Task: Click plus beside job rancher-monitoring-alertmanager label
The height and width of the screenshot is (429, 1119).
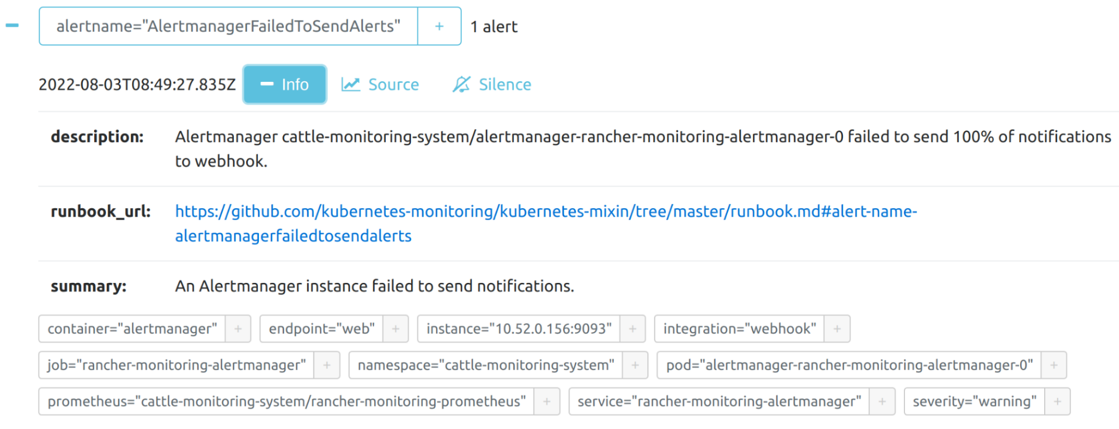Action: (327, 365)
